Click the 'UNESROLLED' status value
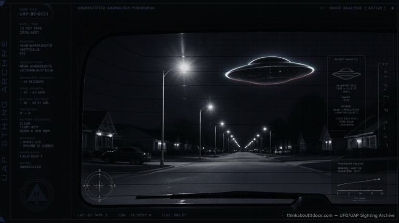This screenshot has width=399, height=223. 30,167
